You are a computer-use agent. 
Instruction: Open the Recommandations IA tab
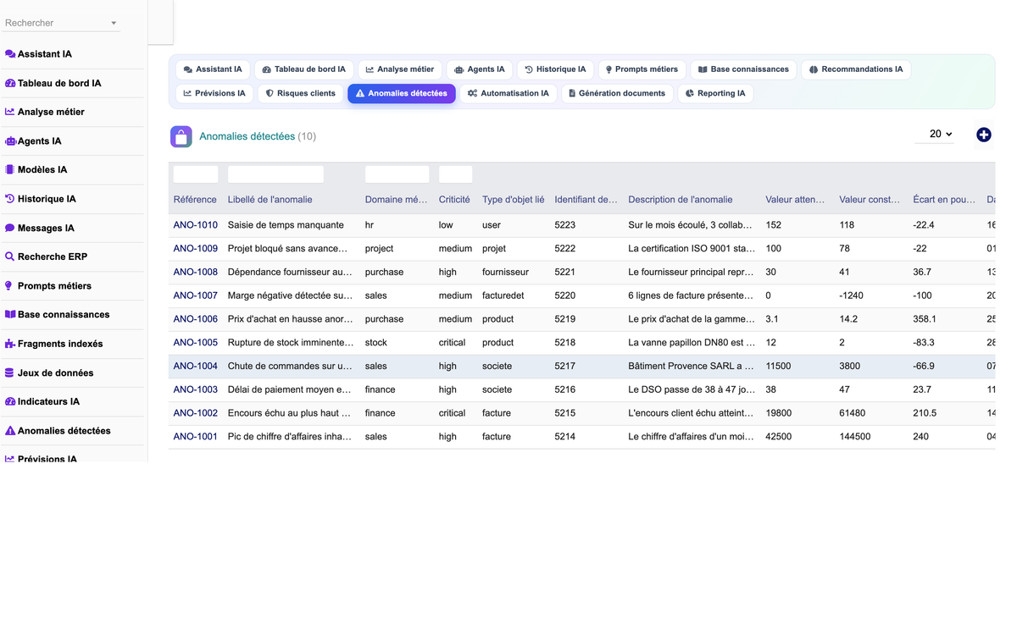tap(856, 69)
